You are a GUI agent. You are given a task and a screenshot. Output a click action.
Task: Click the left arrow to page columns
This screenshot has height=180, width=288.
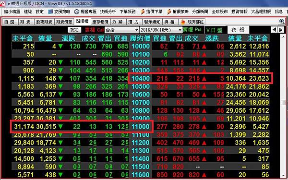[x=274, y=30]
